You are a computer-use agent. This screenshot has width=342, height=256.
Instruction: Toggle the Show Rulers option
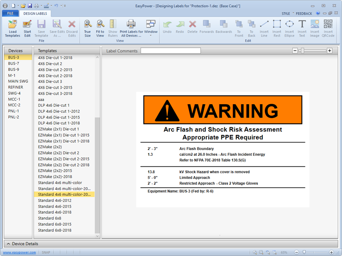tap(113, 28)
